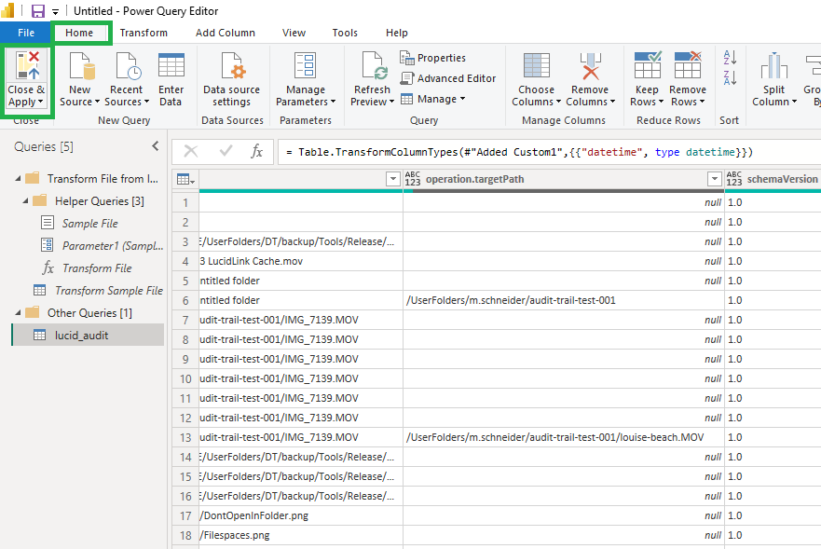This screenshot has height=549, width=821.
Task: Click the Remove Columns icon
Action: (x=590, y=65)
